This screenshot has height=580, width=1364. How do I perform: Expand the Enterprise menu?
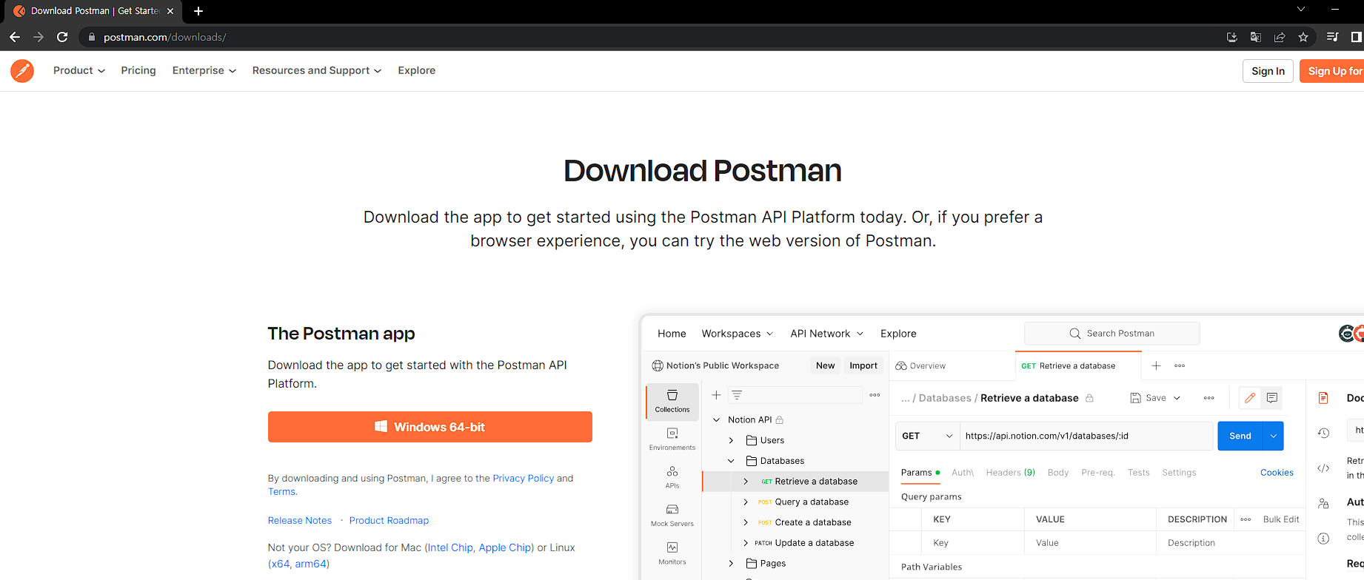coord(204,70)
